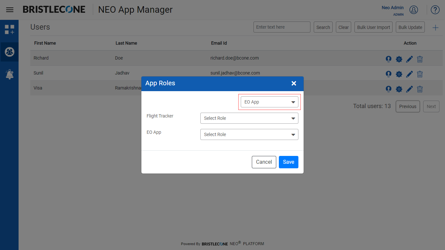Focus the Enter text here search field
Screen dimensions: 445x250
coord(282,27)
